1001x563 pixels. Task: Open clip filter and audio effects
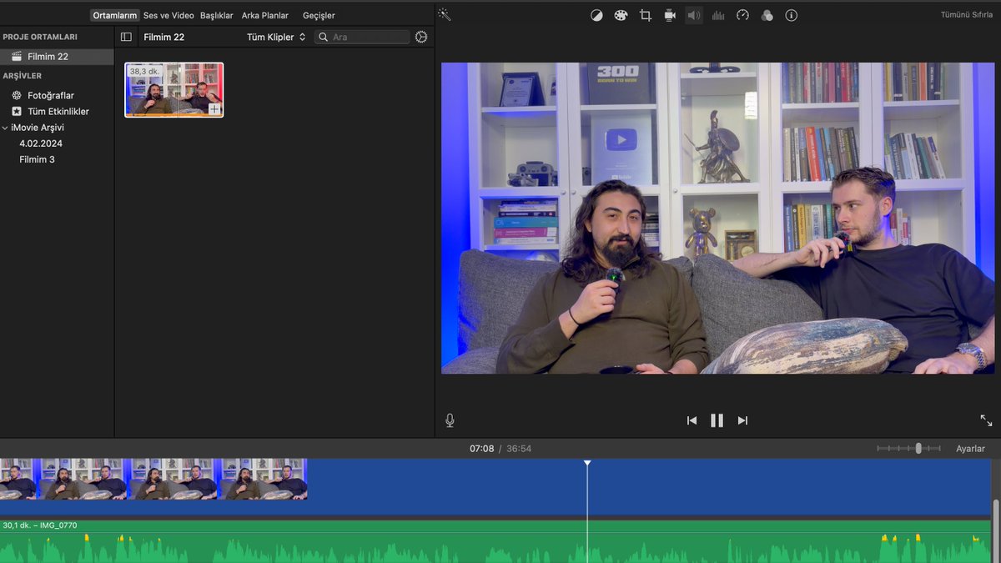click(767, 15)
